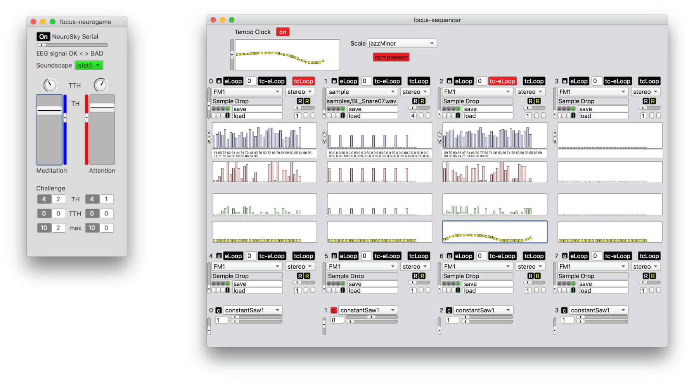Click yellow R button on track 3
The image size is (694, 384).
tap(652, 101)
